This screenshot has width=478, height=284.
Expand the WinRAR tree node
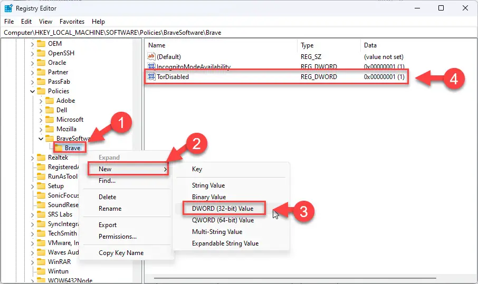tap(32, 262)
